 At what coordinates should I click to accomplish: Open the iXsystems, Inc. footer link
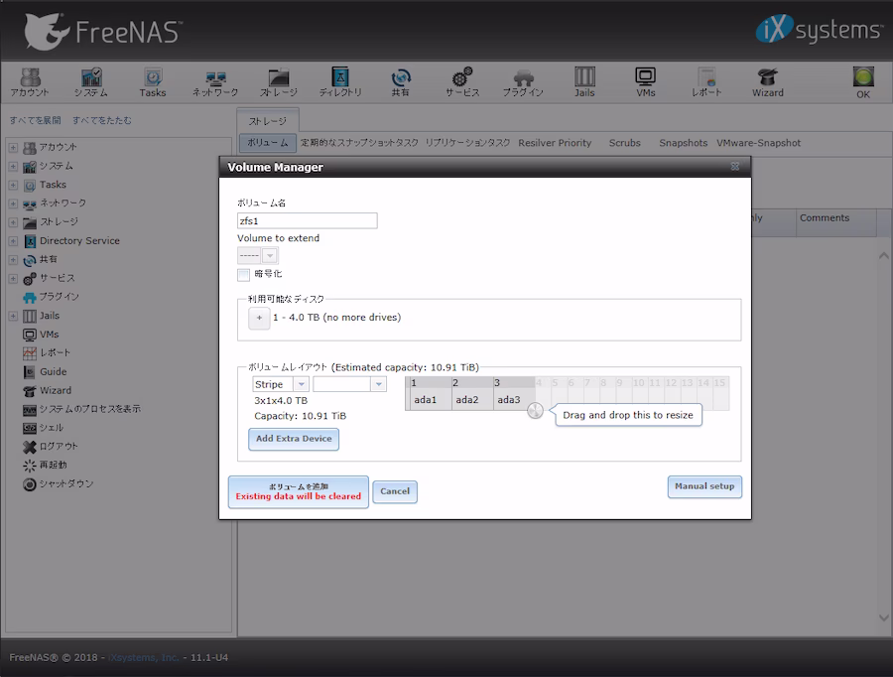point(144,657)
